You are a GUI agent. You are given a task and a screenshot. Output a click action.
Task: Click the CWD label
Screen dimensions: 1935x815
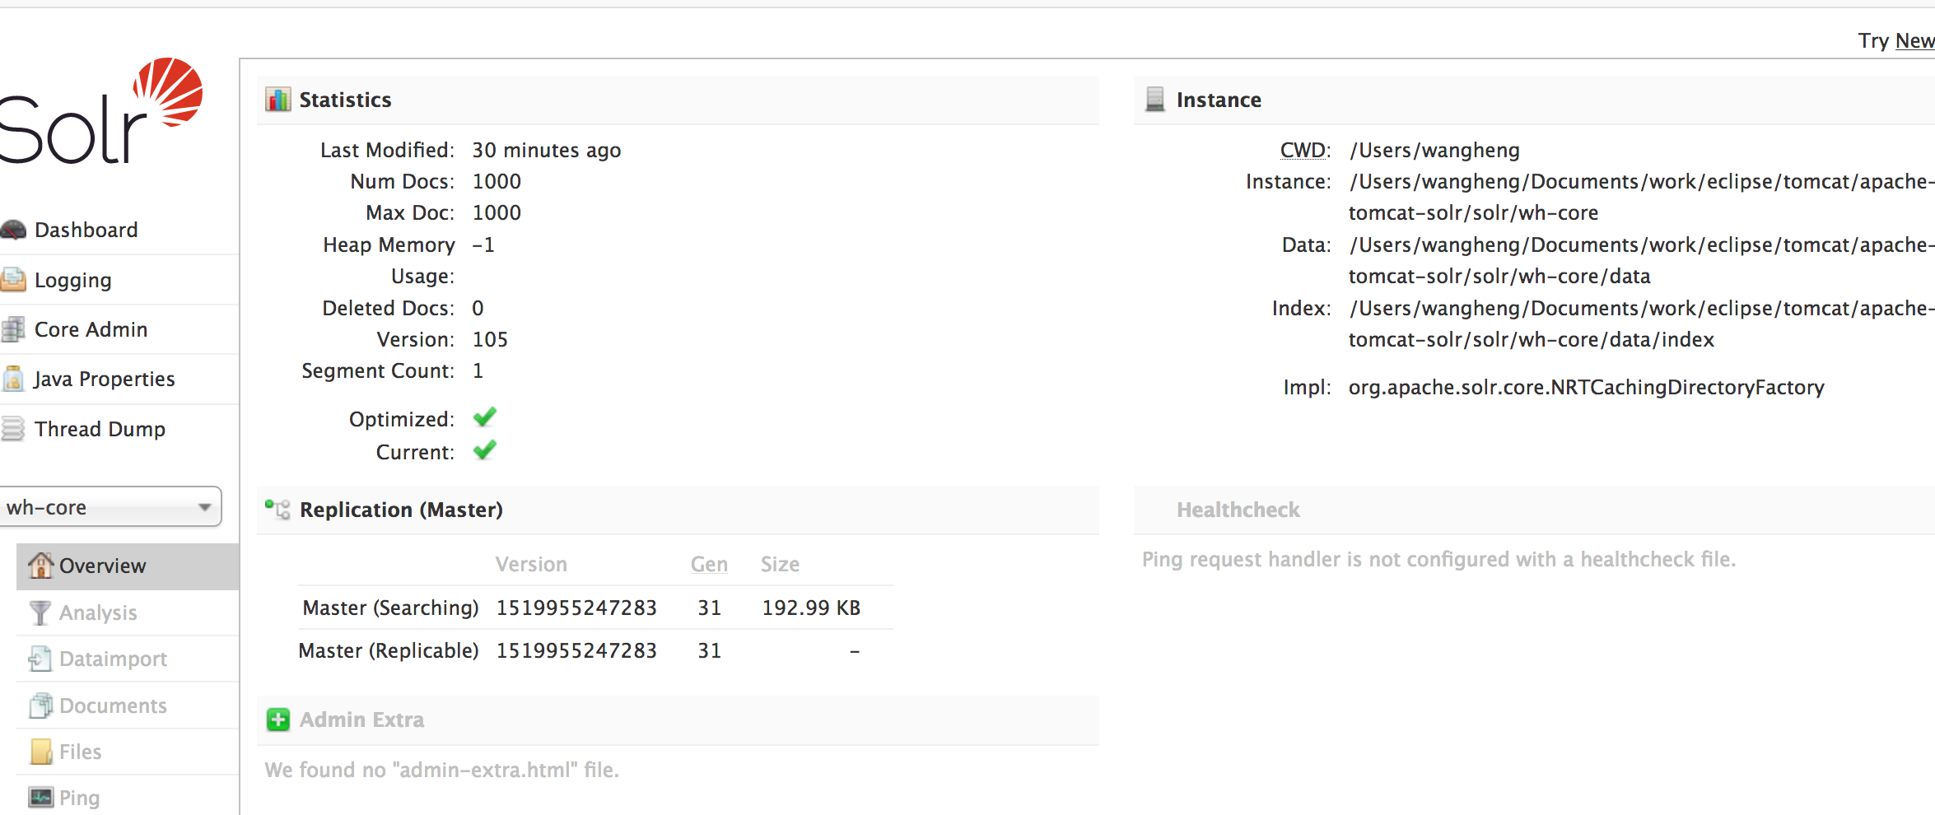pyautogui.click(x=1305, y=150)
